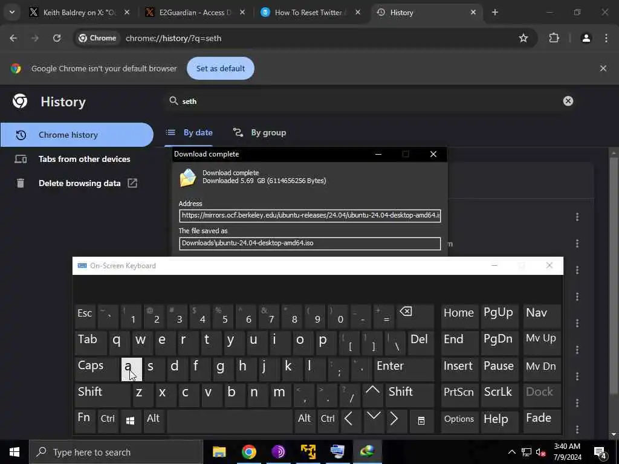This screenshot has height=464, width=619.
Task: Click the Backspace key icon on keyboard
Action: [x=415, y=316]
